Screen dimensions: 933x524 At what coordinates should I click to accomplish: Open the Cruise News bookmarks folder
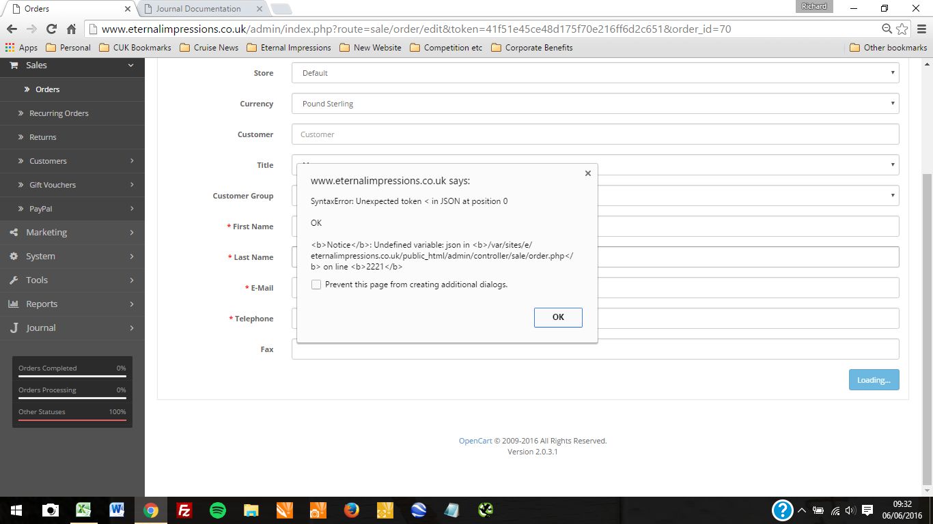click(x=209, y=48)
